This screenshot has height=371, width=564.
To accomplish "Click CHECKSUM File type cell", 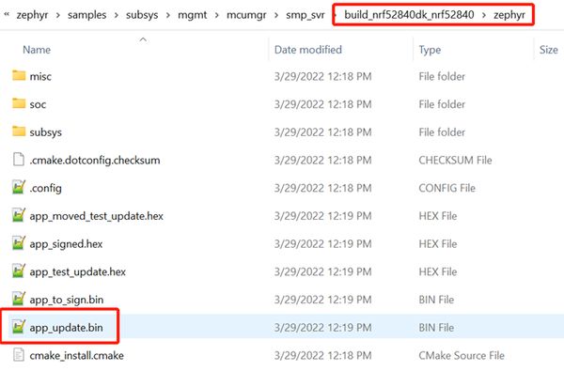I will [x=455, y=160].
